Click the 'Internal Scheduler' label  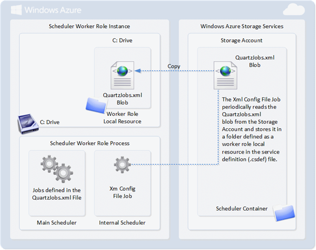122,223
